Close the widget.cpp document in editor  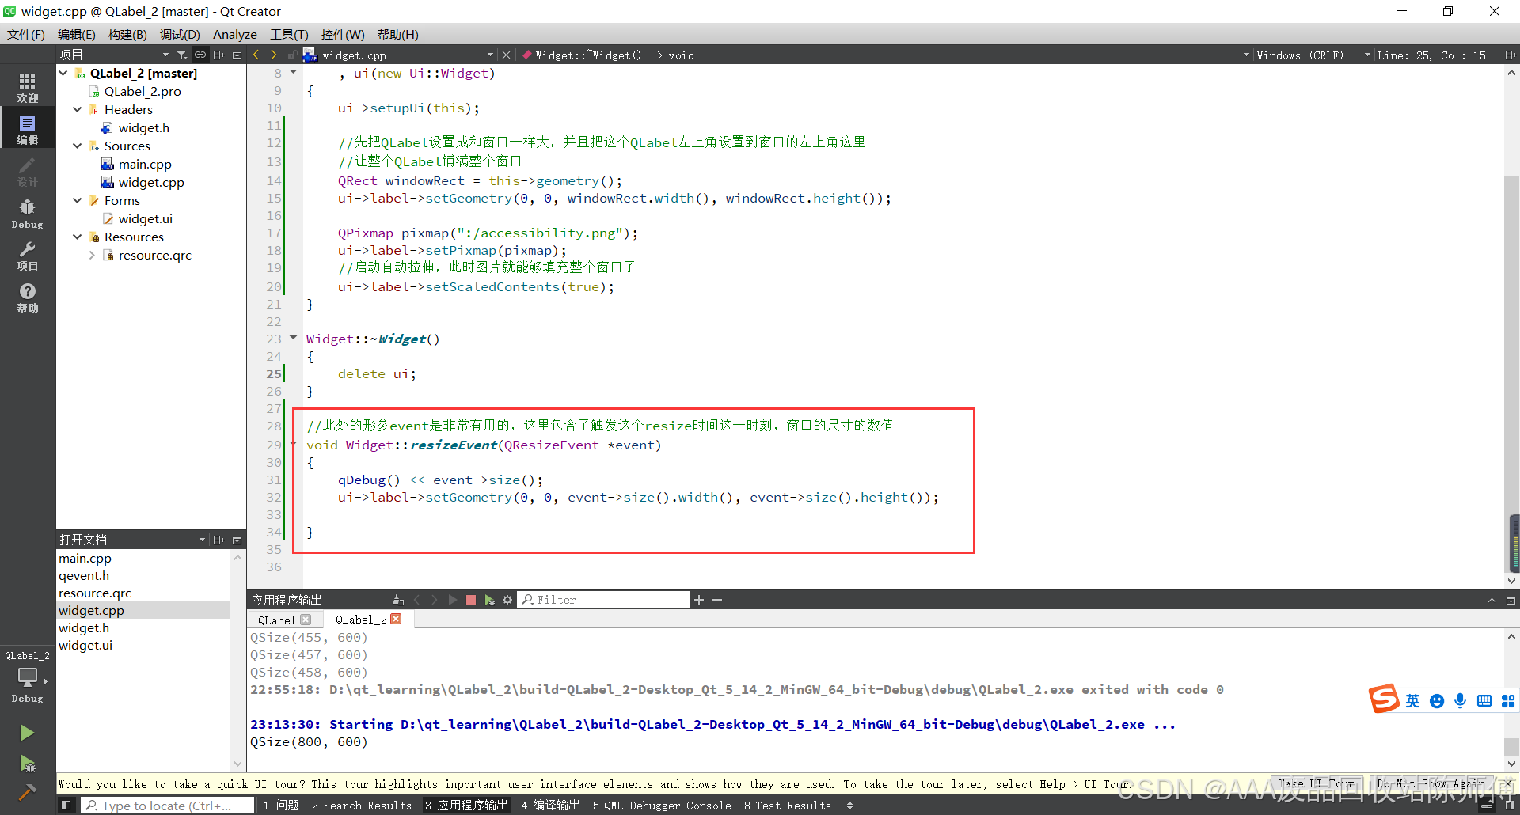pyautogui.click(x=507, y=55)
